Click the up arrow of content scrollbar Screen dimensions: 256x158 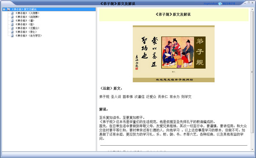[x=252, y=9]
